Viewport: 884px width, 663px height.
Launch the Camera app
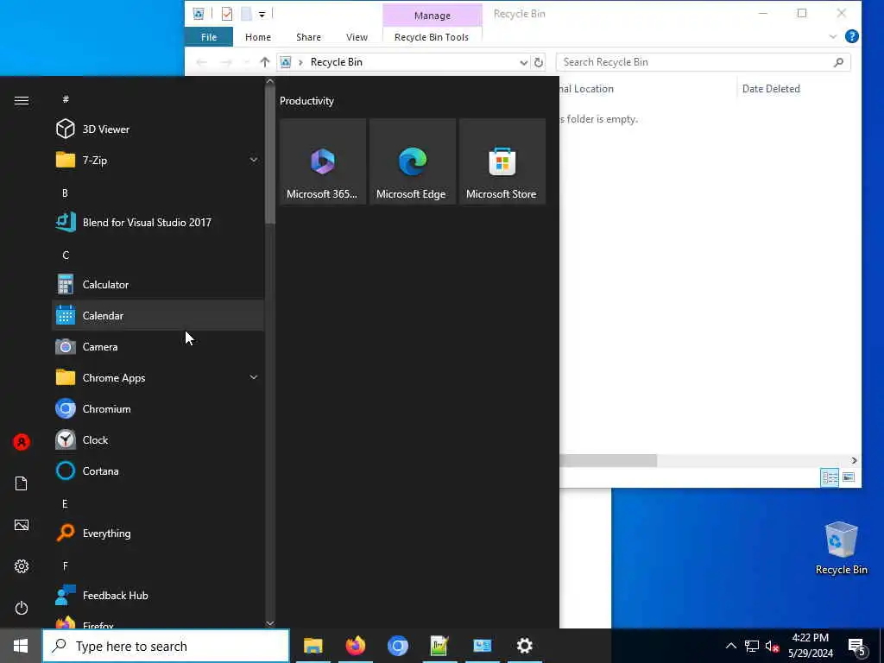tap(158, 347)
